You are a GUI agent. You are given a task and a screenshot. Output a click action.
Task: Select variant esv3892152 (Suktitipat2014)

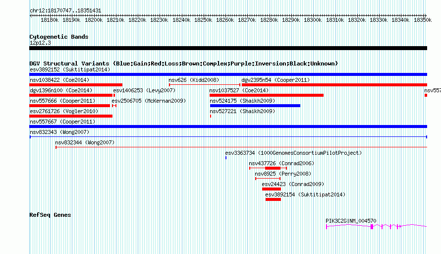70,69
